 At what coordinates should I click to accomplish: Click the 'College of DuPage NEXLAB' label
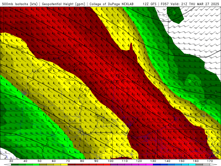tap(112, 4)
